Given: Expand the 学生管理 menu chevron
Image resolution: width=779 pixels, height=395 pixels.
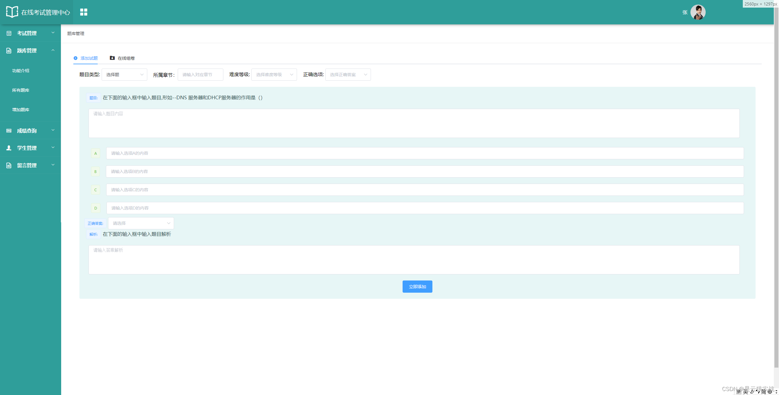Looking at the screenshot, I should coord(53,147).
